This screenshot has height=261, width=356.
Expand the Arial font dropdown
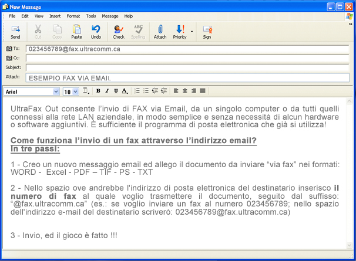pos(56,91)
